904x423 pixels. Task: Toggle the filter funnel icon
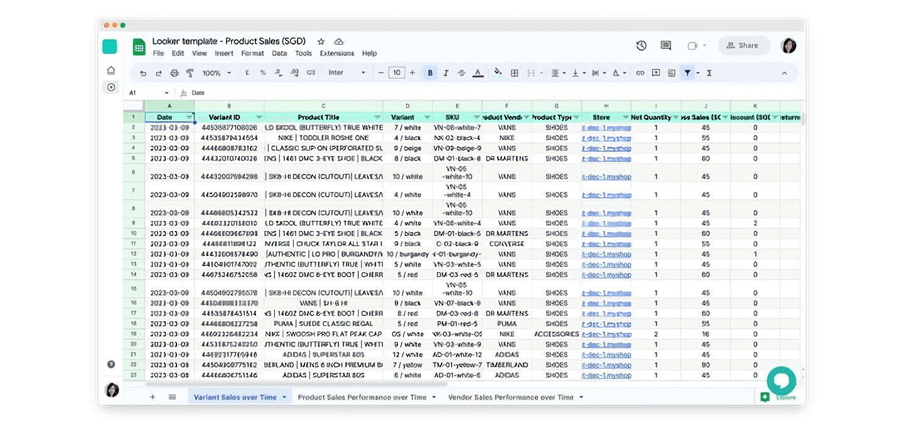click(x=687, y=73)
